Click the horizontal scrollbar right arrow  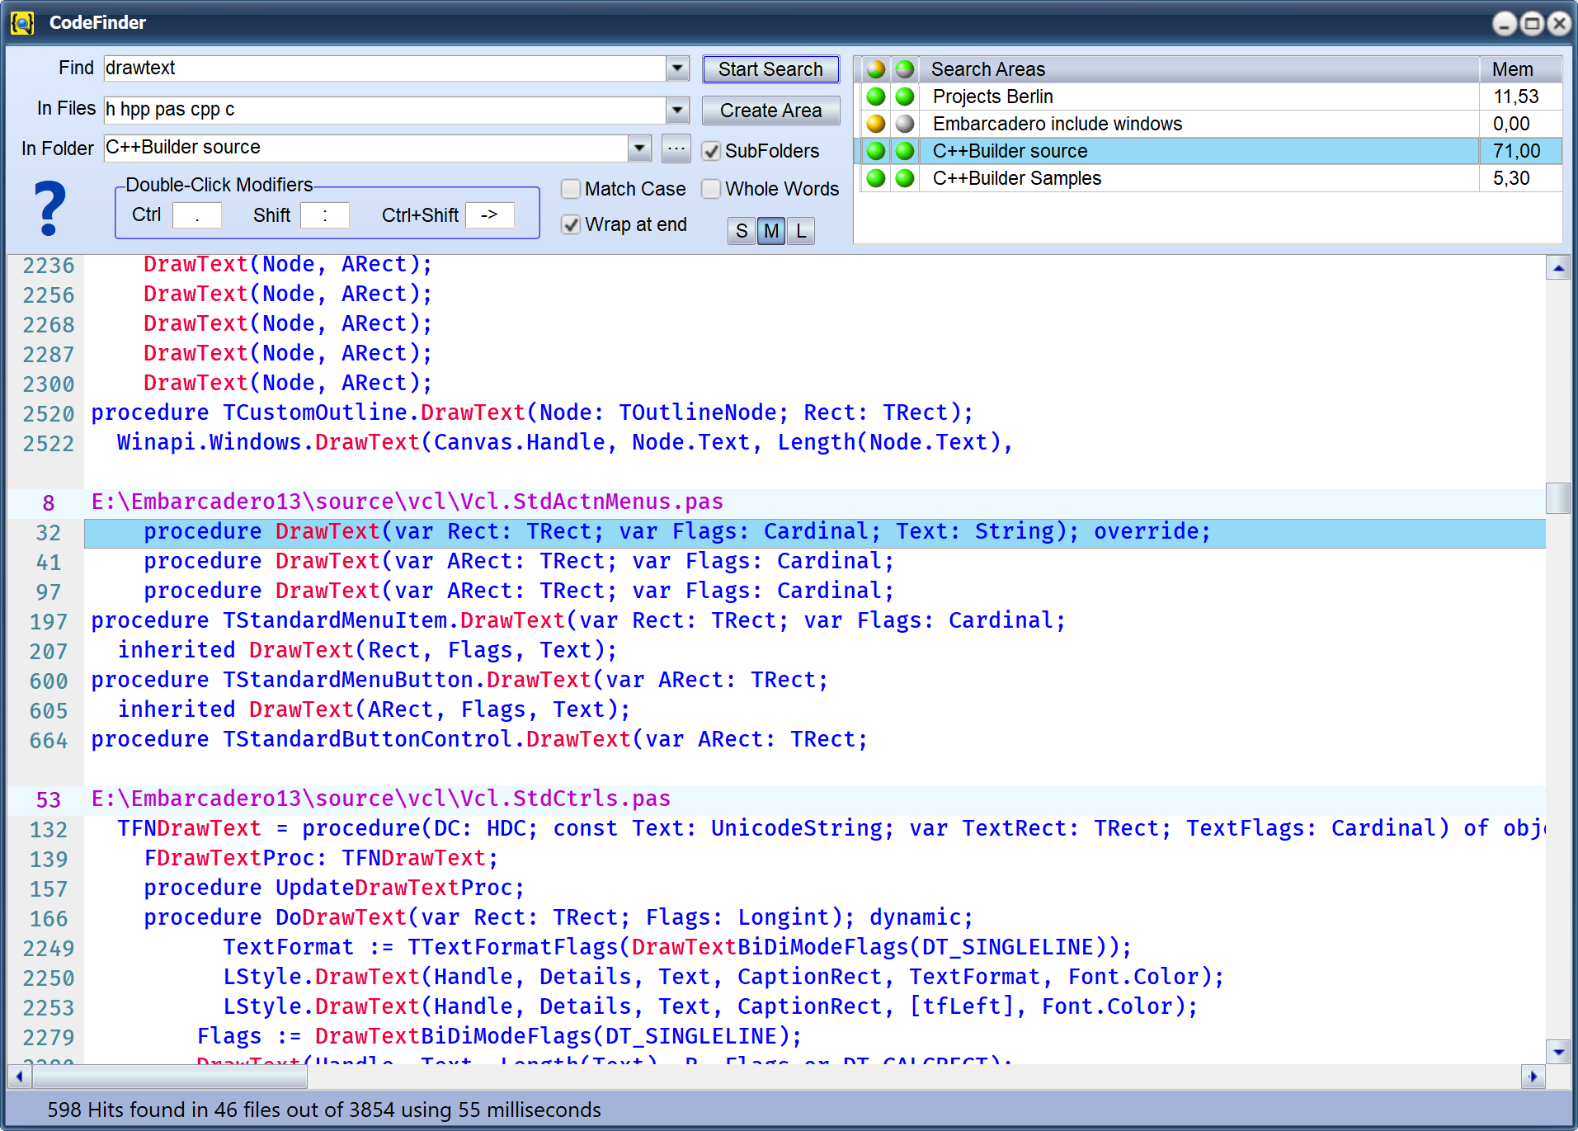1533,1076
